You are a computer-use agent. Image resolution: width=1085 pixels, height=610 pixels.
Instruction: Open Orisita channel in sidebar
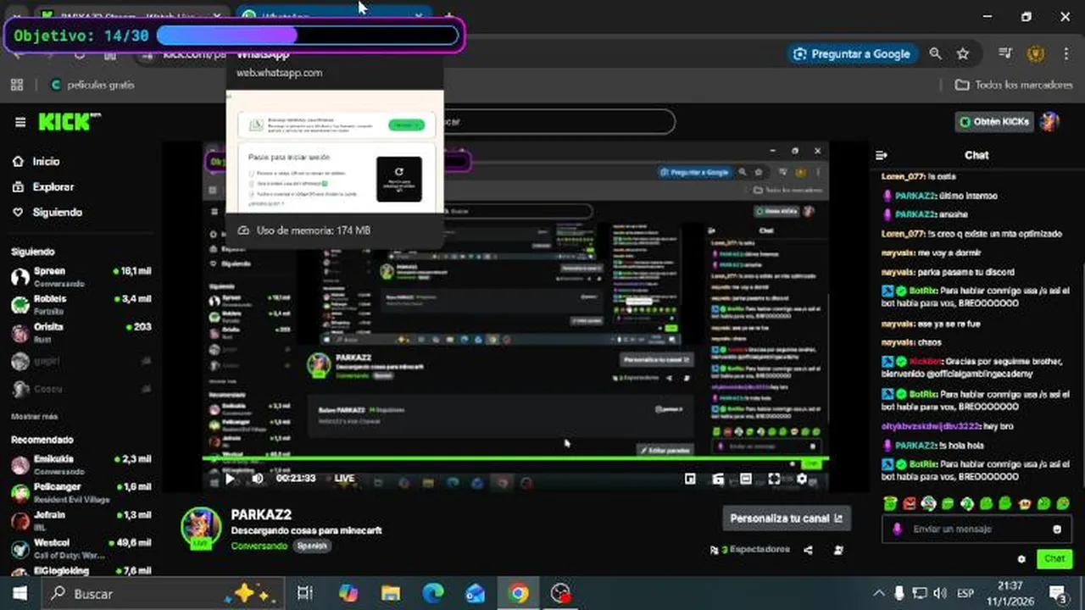tap(81, 332)
